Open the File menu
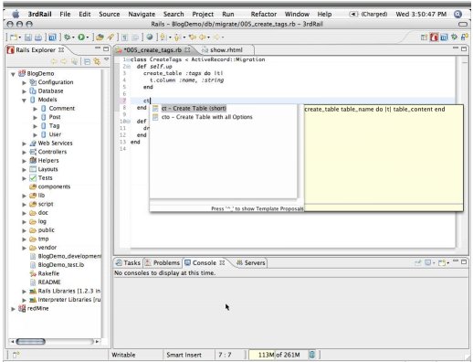The image size is (473, 362). pos(65,14)
